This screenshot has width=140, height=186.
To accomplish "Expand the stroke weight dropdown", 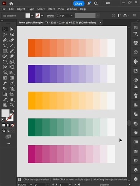I will 71,15.
